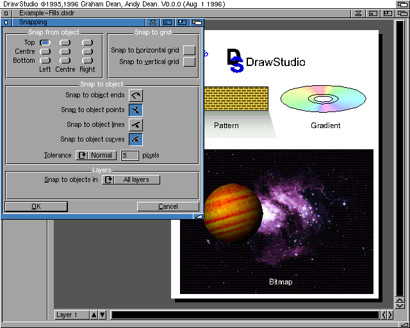Click Example-Fills.dsdr window depth gadget
Viewport: 410px width, 328px height.
[402, 13]
